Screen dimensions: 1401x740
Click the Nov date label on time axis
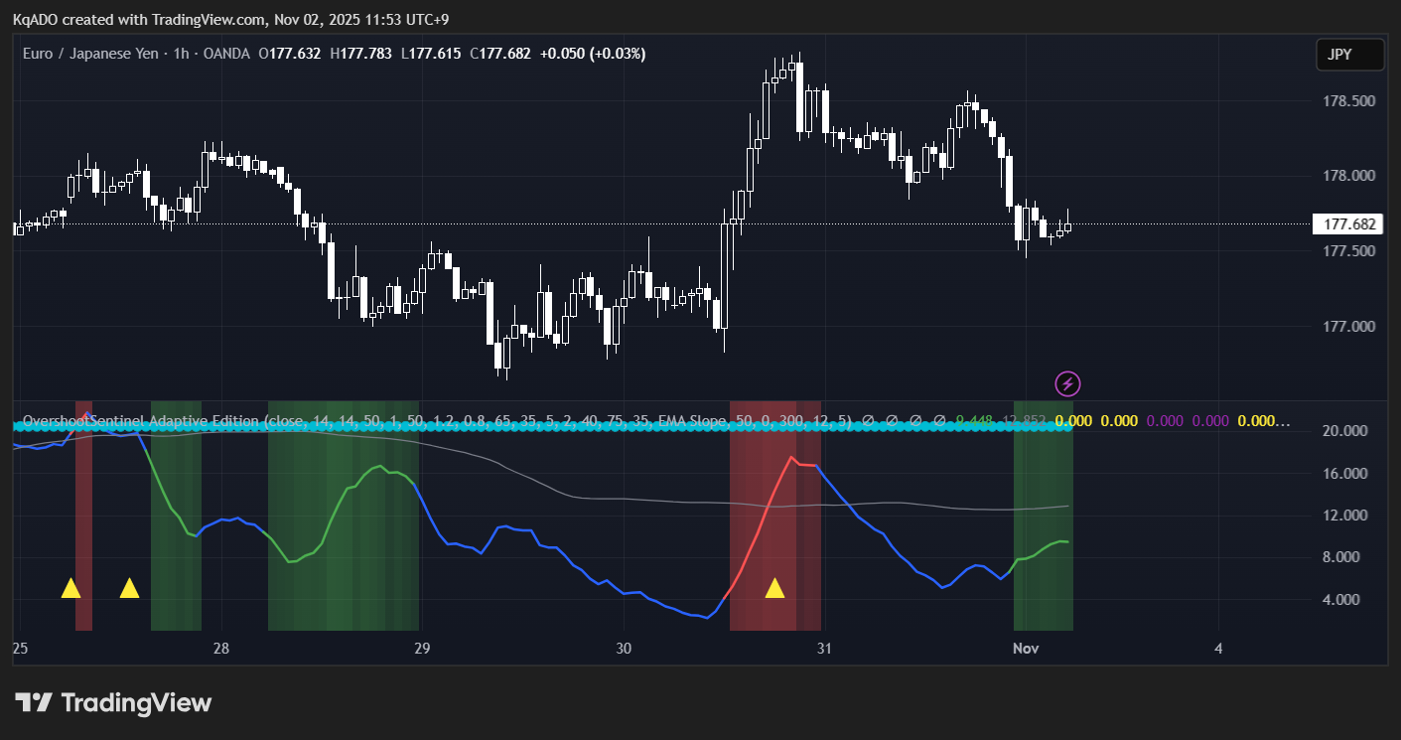coord(1025,649)
